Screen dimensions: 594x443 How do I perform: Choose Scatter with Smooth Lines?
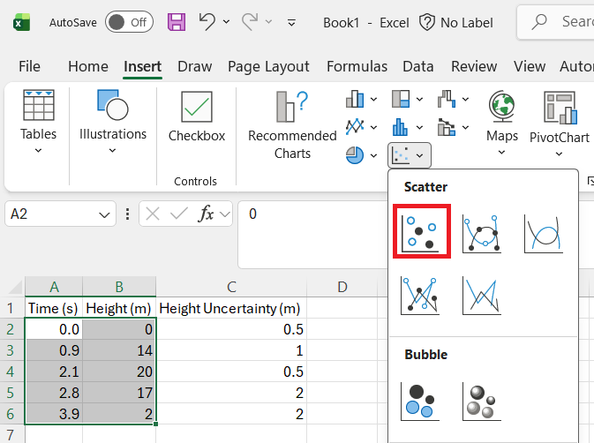tap(544, 233)
